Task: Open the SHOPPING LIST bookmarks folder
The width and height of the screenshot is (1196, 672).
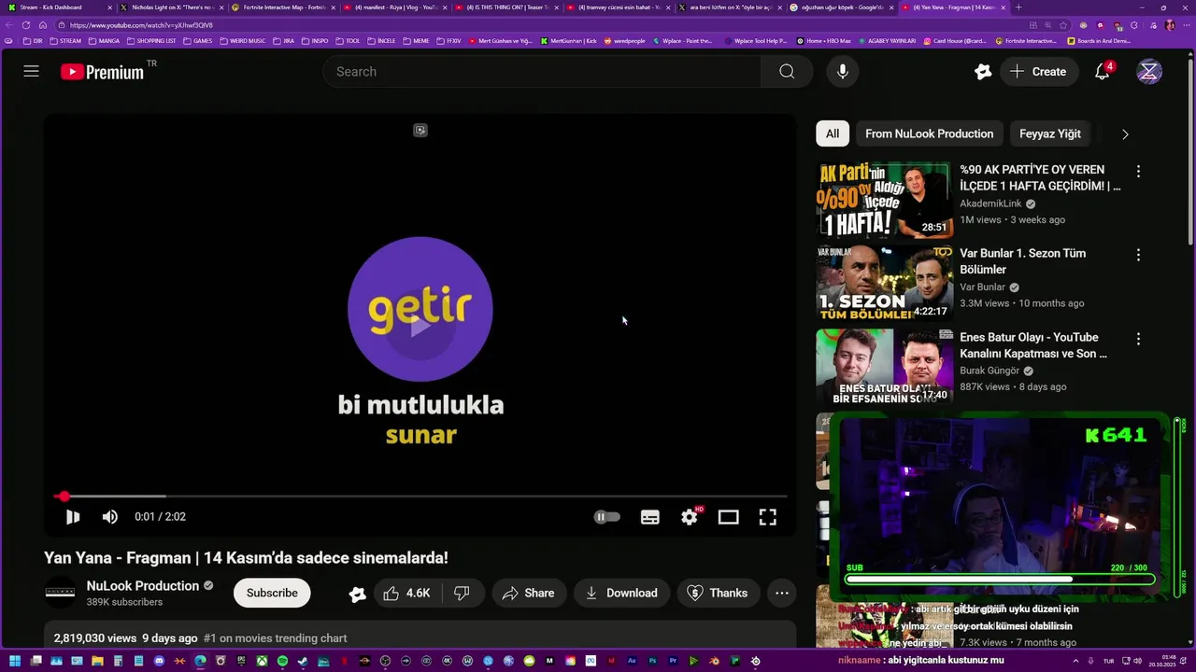Action: 151,41
